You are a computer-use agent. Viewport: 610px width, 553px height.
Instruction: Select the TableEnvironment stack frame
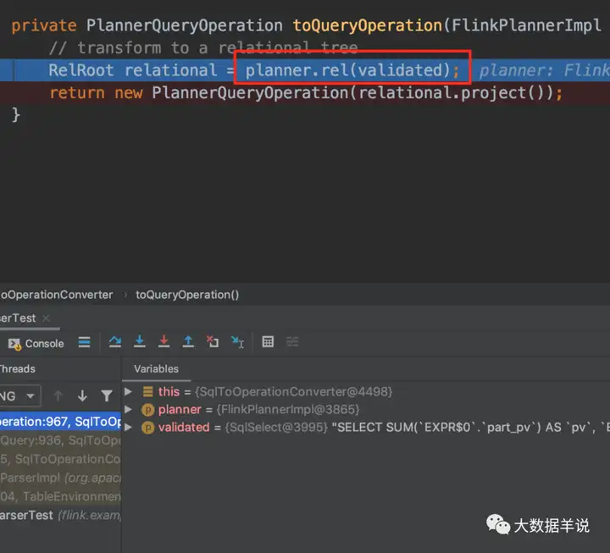pos(60,496)
